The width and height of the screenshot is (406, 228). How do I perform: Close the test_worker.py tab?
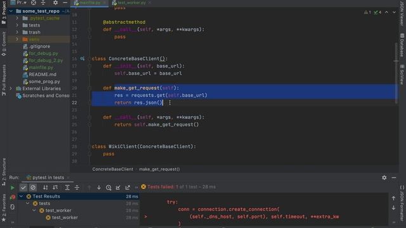150,3
